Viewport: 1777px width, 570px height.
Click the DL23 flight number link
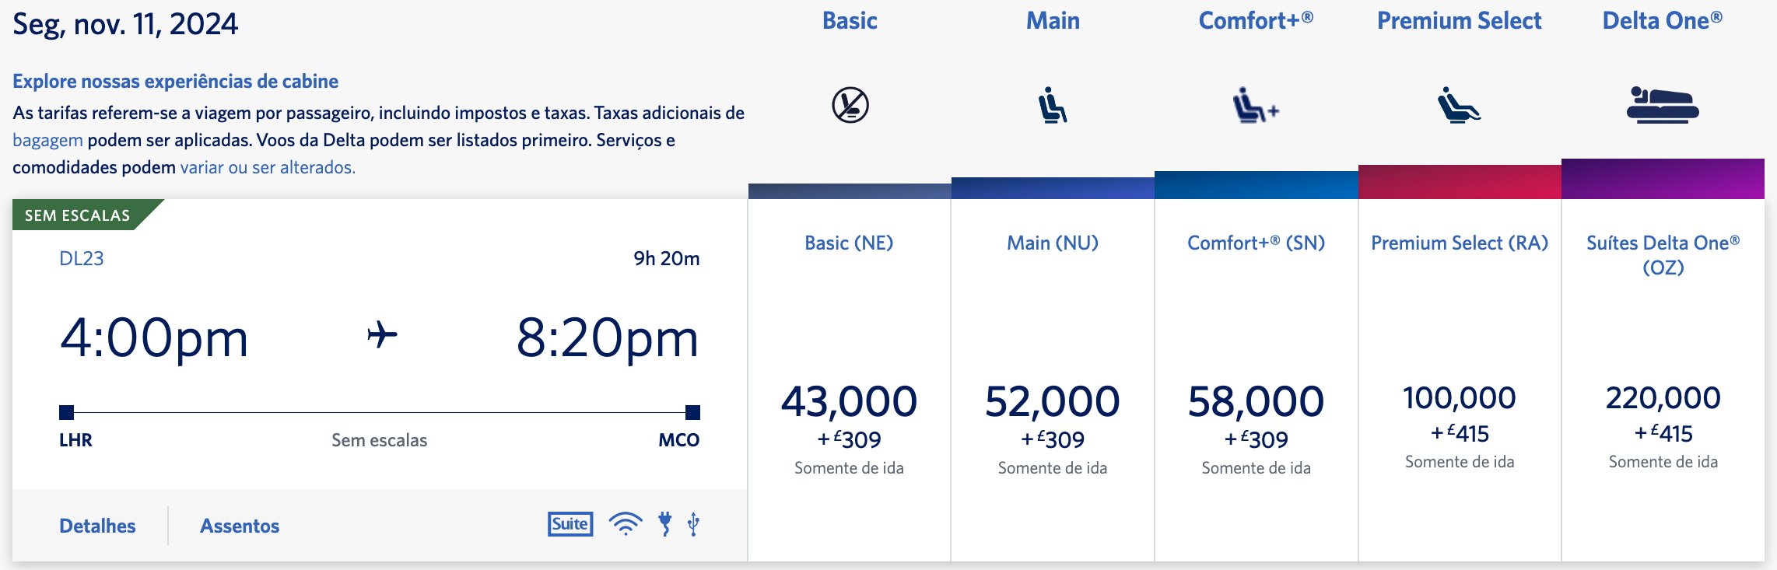81,258
